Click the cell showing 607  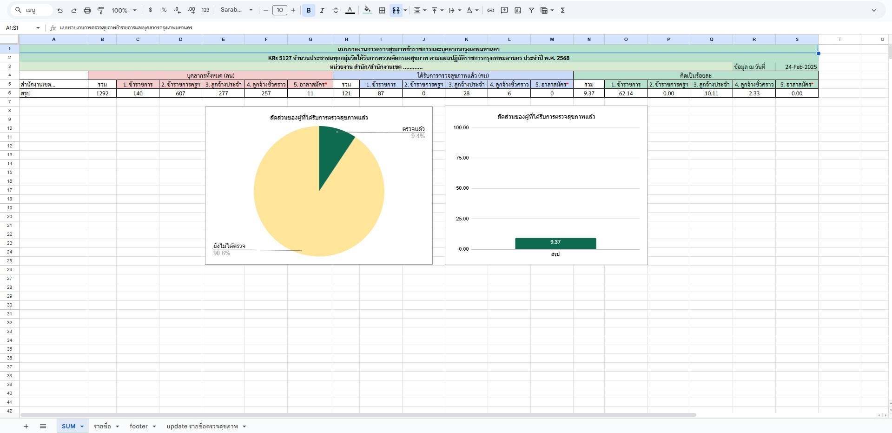[180, 93]
